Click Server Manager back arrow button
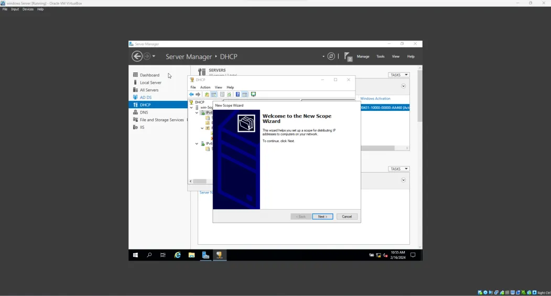This screenshot has height=296, width=551. 137,56
